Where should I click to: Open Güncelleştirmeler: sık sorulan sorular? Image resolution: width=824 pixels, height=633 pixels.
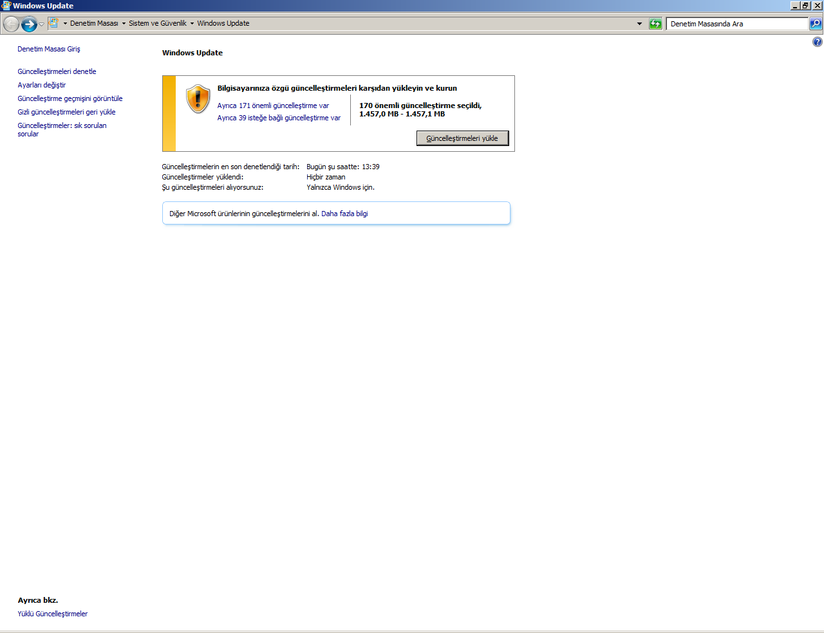pos(62,129)
